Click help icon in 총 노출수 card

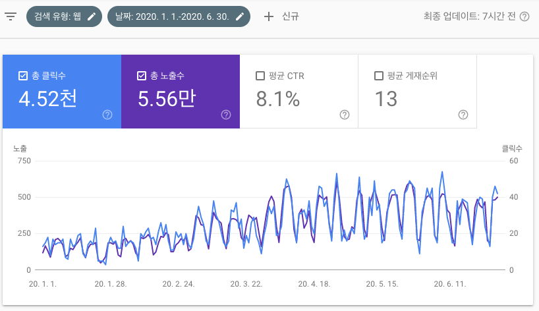pos(226,115)
